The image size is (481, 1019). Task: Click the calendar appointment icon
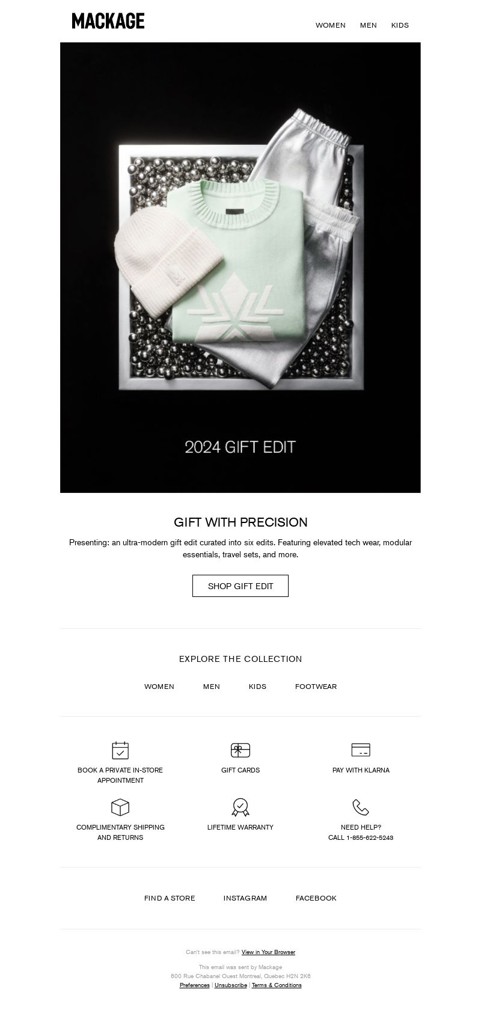pyautogui.click(x=120, y=750)
